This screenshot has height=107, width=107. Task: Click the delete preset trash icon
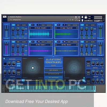[x=73, y=20]
